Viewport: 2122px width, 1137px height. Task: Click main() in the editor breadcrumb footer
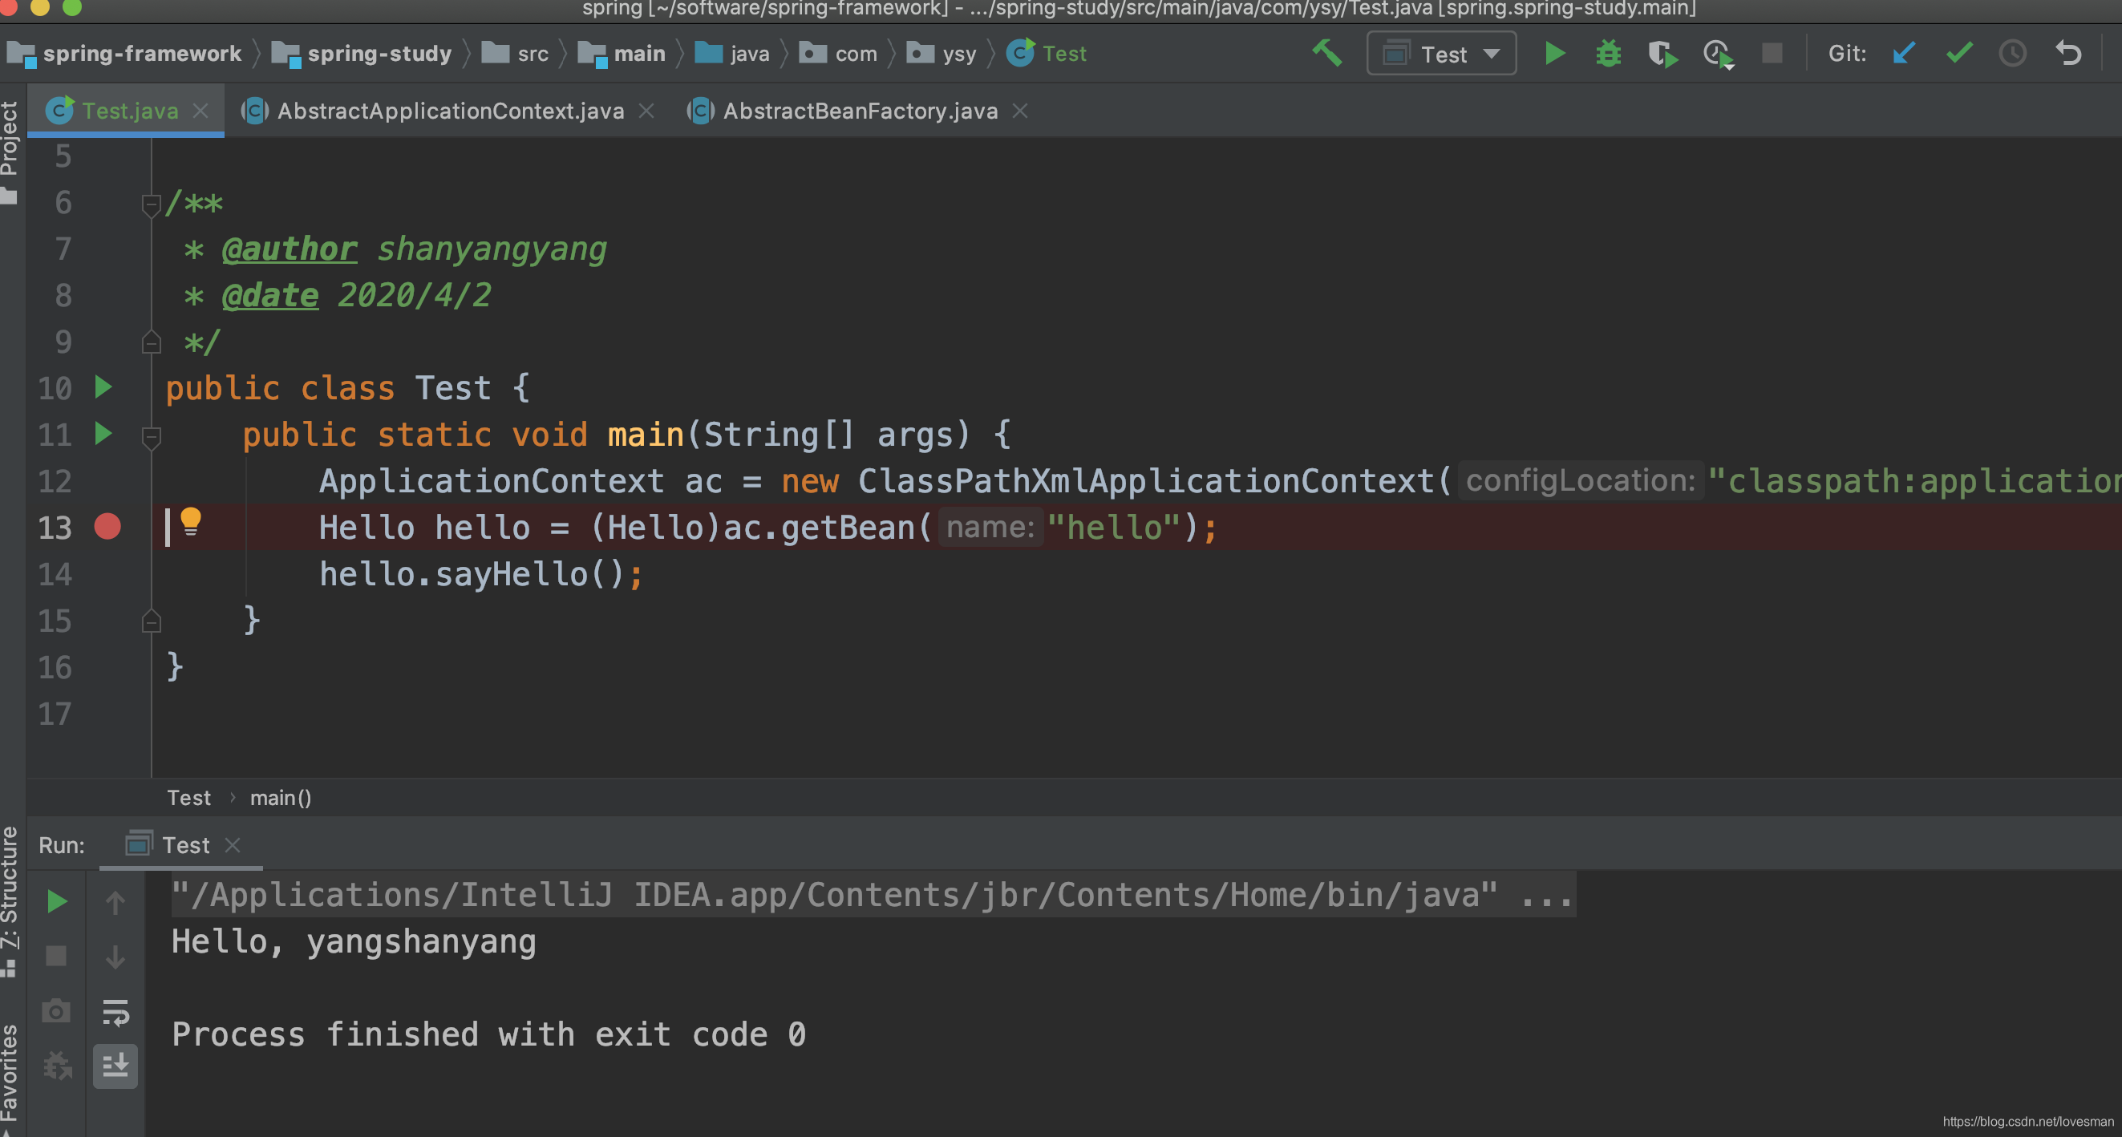tap(281, 798)
